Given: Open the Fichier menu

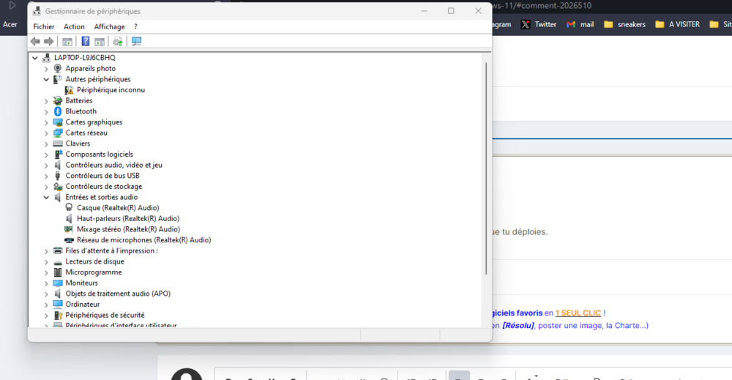Looking at the screenshot, I should [x=44, y=26].
